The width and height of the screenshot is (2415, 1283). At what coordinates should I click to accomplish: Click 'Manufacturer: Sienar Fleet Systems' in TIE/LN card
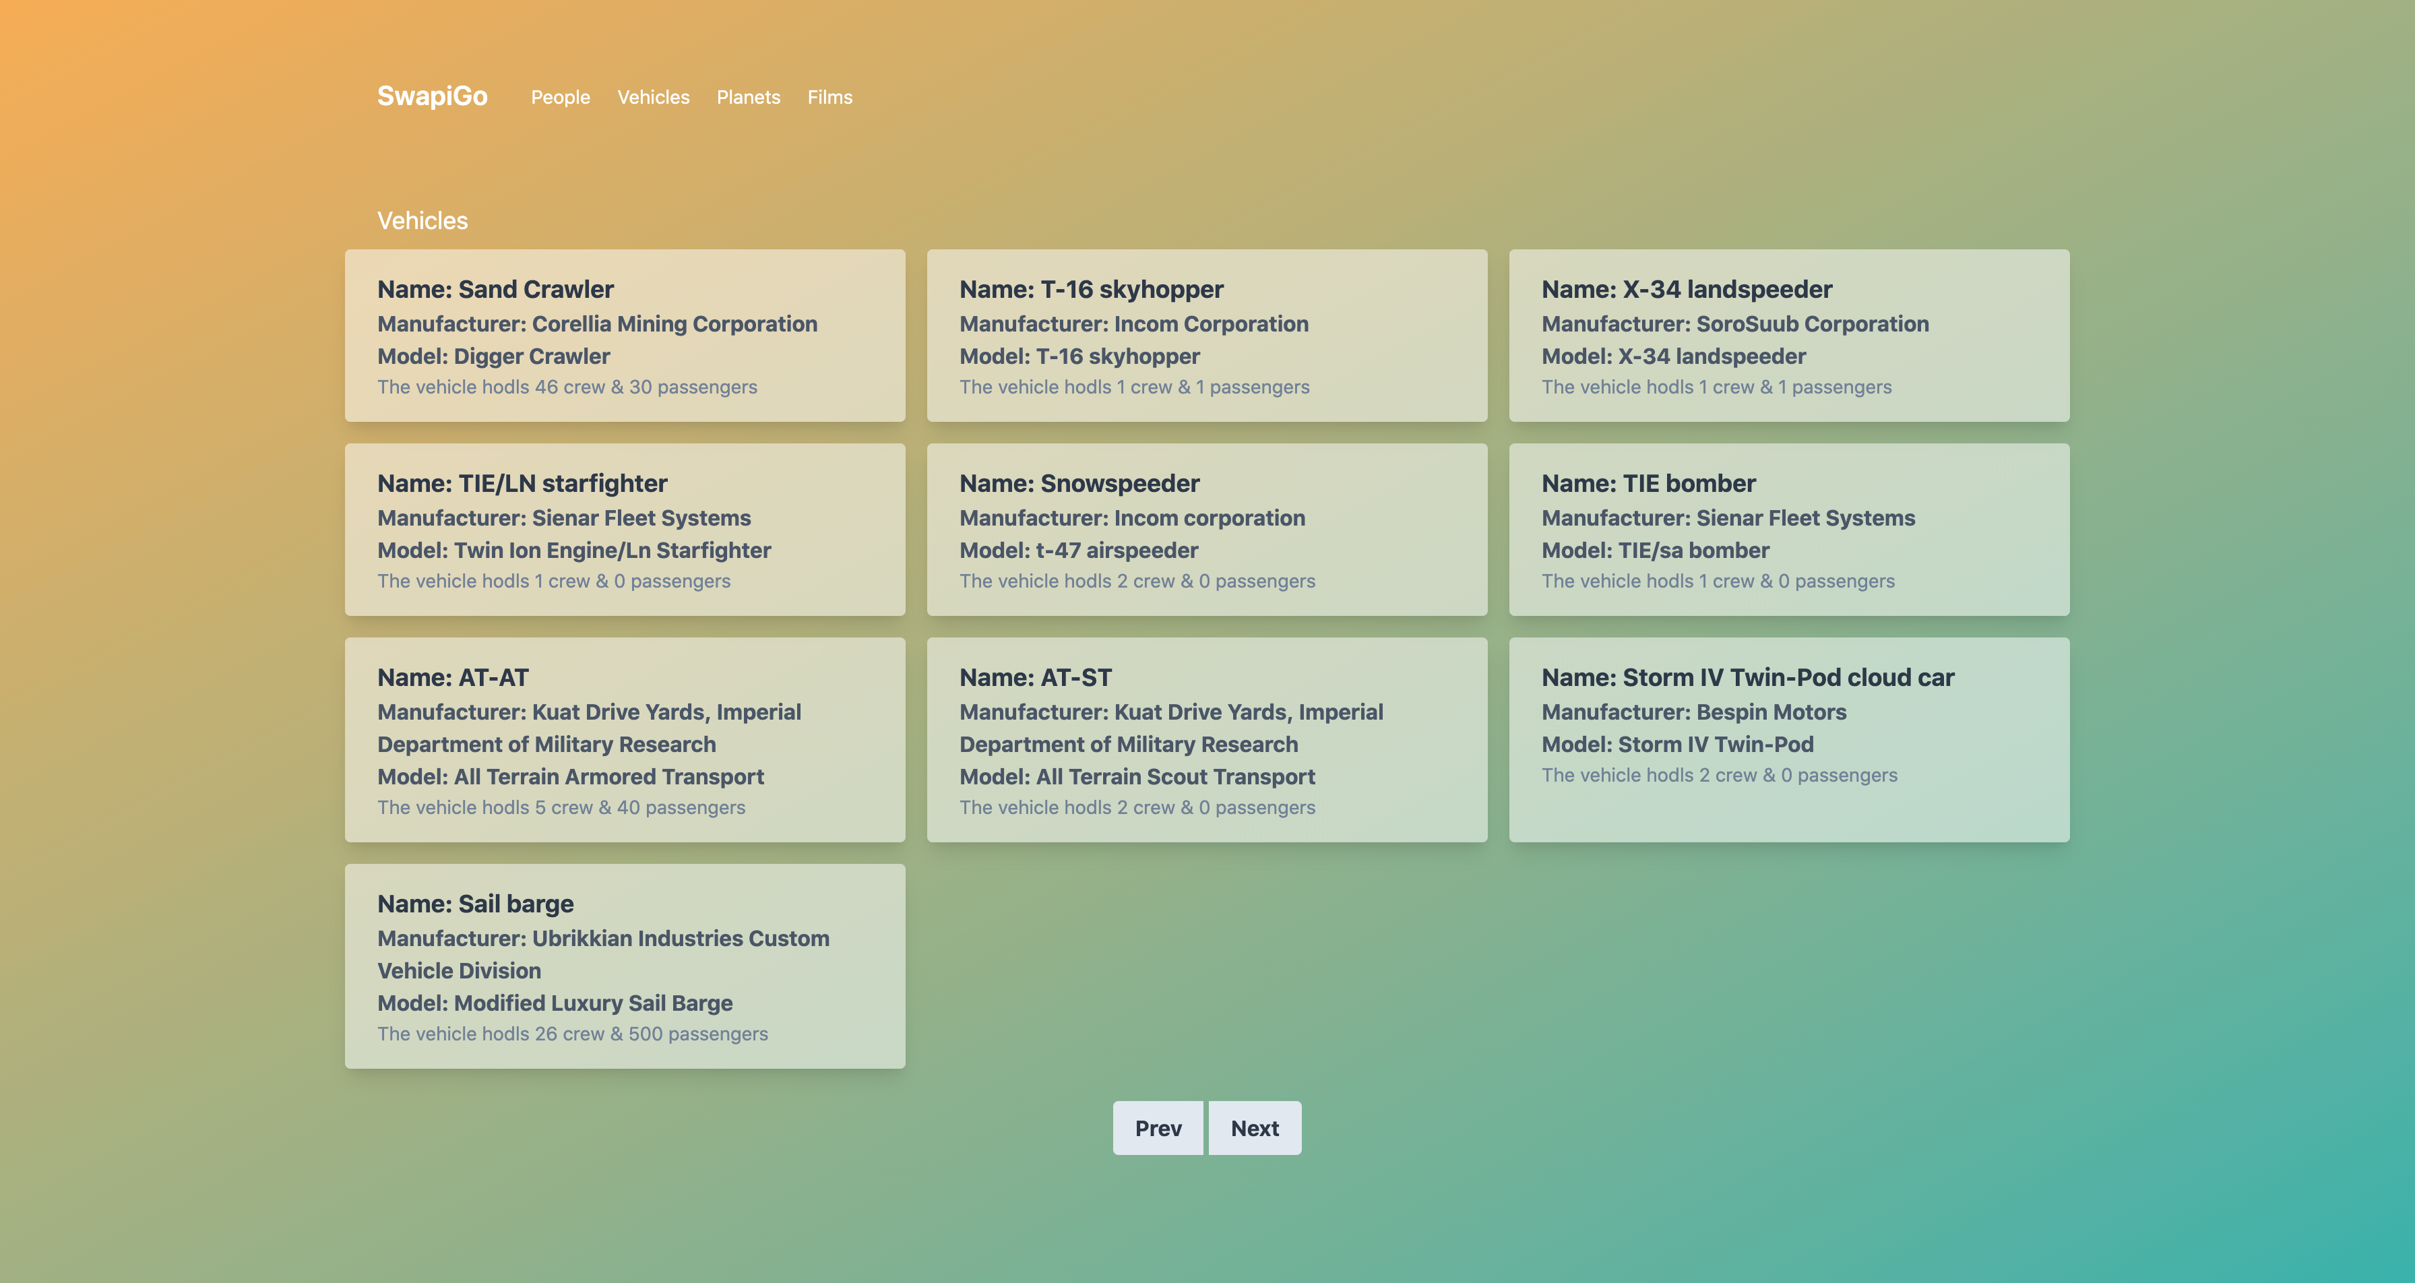tap(563, 518)
